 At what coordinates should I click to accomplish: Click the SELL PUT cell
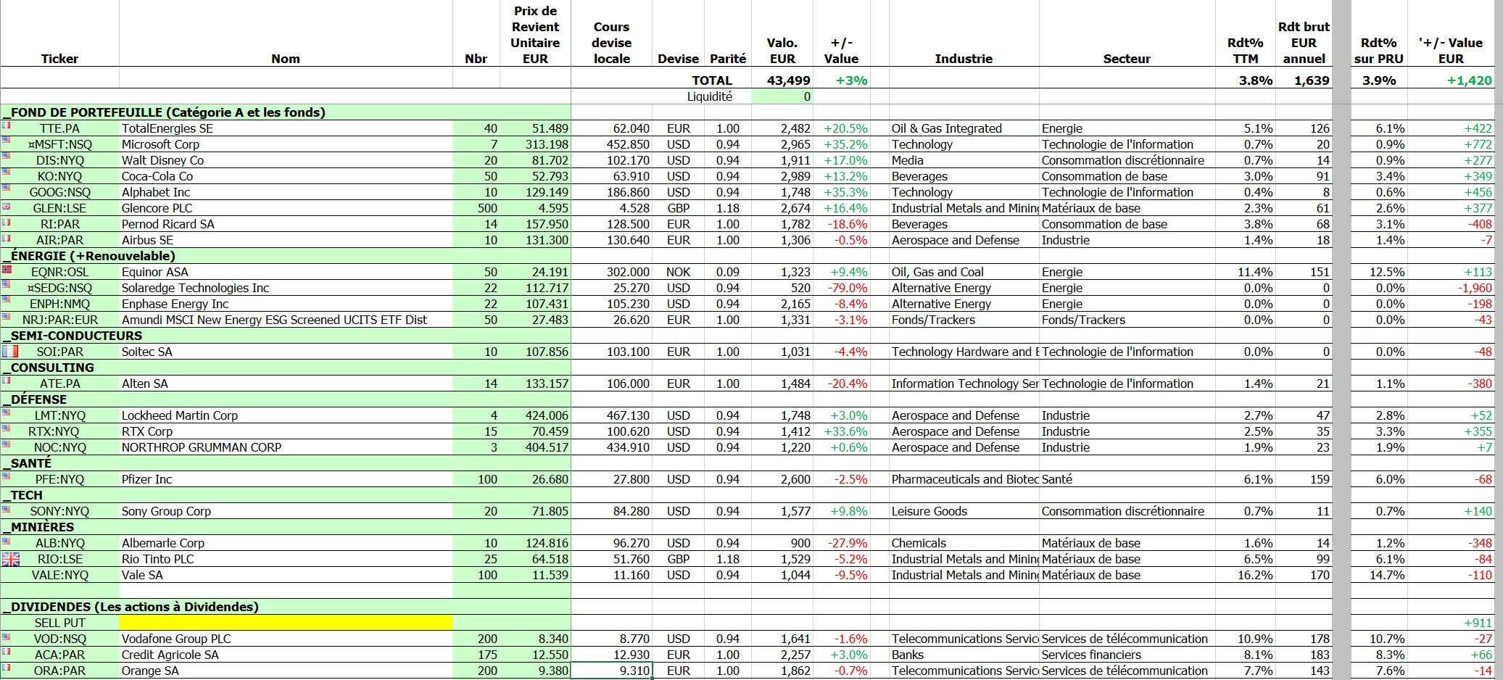(x=59, y=623)
